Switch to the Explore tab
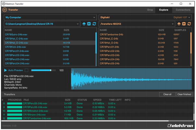Viewport: 196px width, 130px height. coord(164,10)
